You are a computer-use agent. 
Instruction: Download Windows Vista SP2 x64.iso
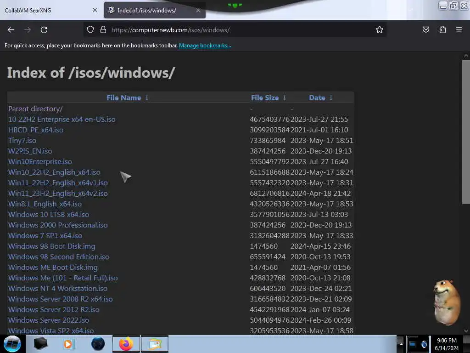51,331
